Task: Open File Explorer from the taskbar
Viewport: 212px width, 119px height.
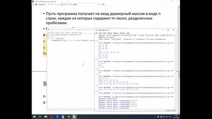Action: pyautogui.click(x=46, y=117)
